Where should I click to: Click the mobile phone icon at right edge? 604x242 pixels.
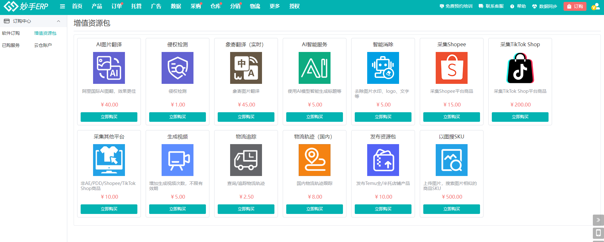(598, 233)
